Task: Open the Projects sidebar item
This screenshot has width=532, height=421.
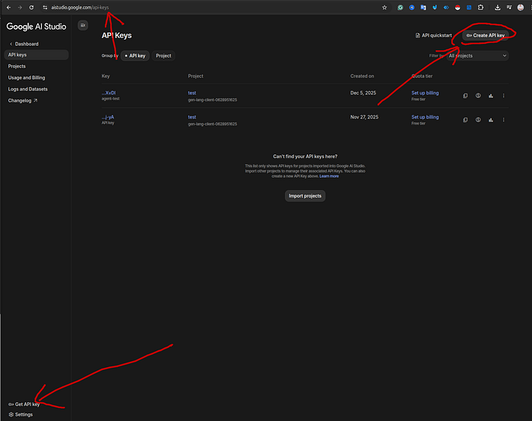Action: point(17,66)
